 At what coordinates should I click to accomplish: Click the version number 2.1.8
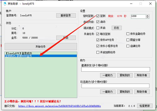(x=132, y=106)
